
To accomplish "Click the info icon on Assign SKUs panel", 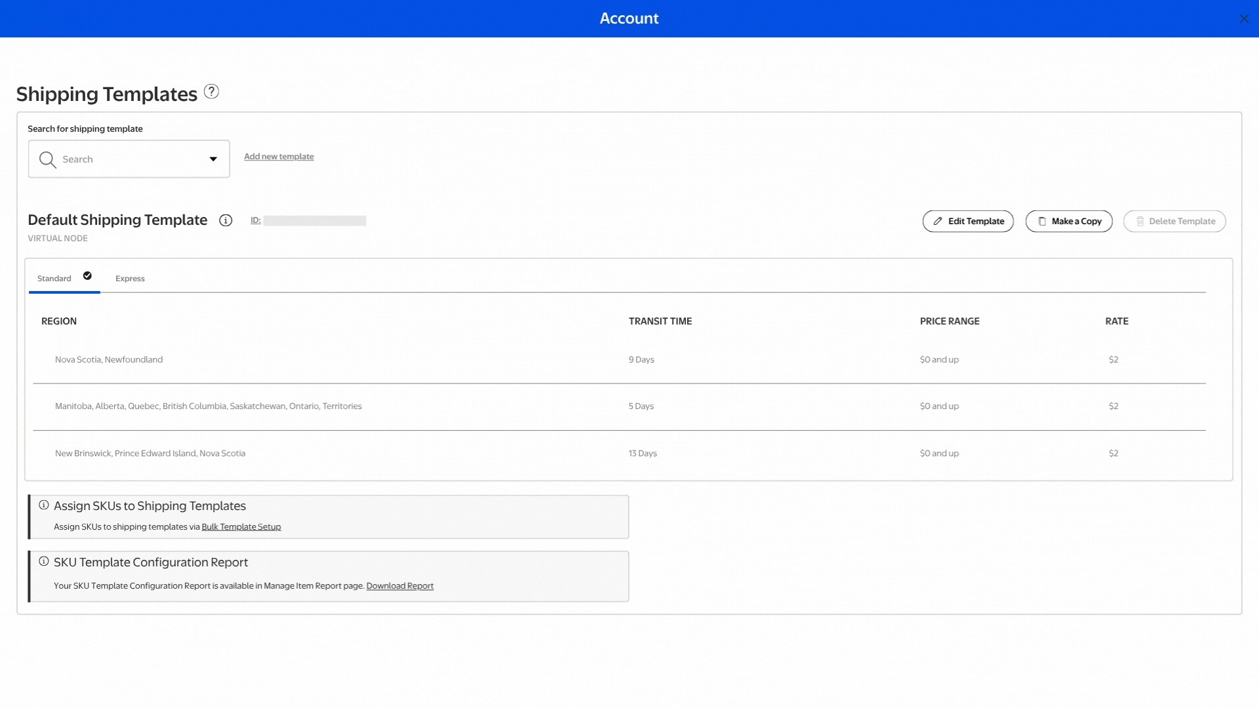I will 44,505.
